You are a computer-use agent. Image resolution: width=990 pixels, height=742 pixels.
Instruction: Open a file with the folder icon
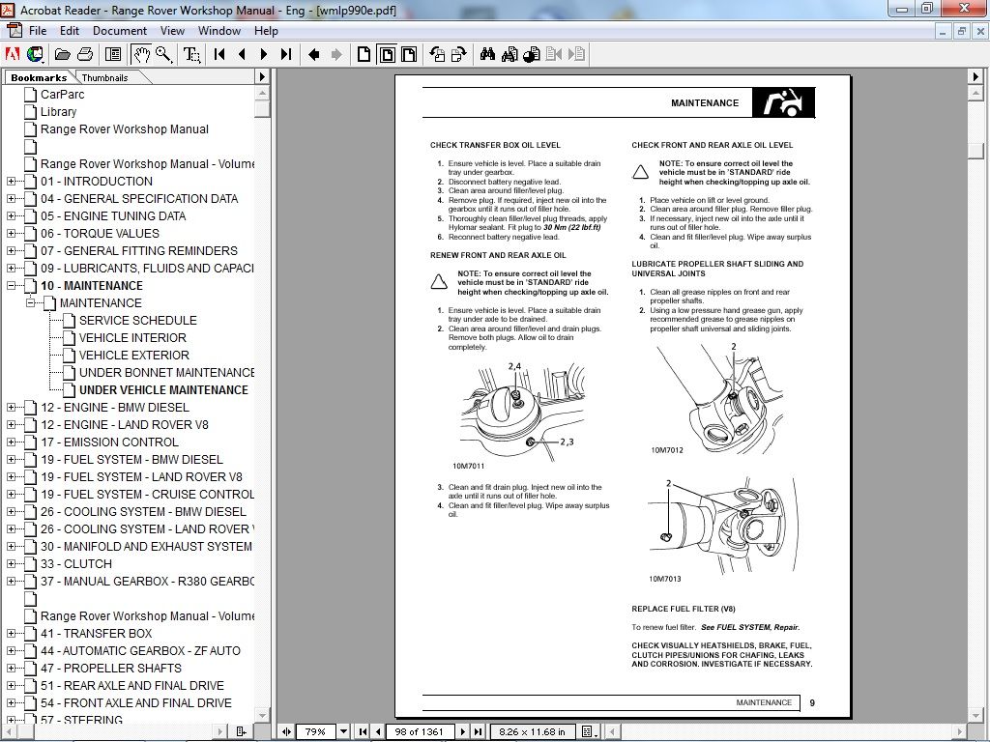(62, 54)
